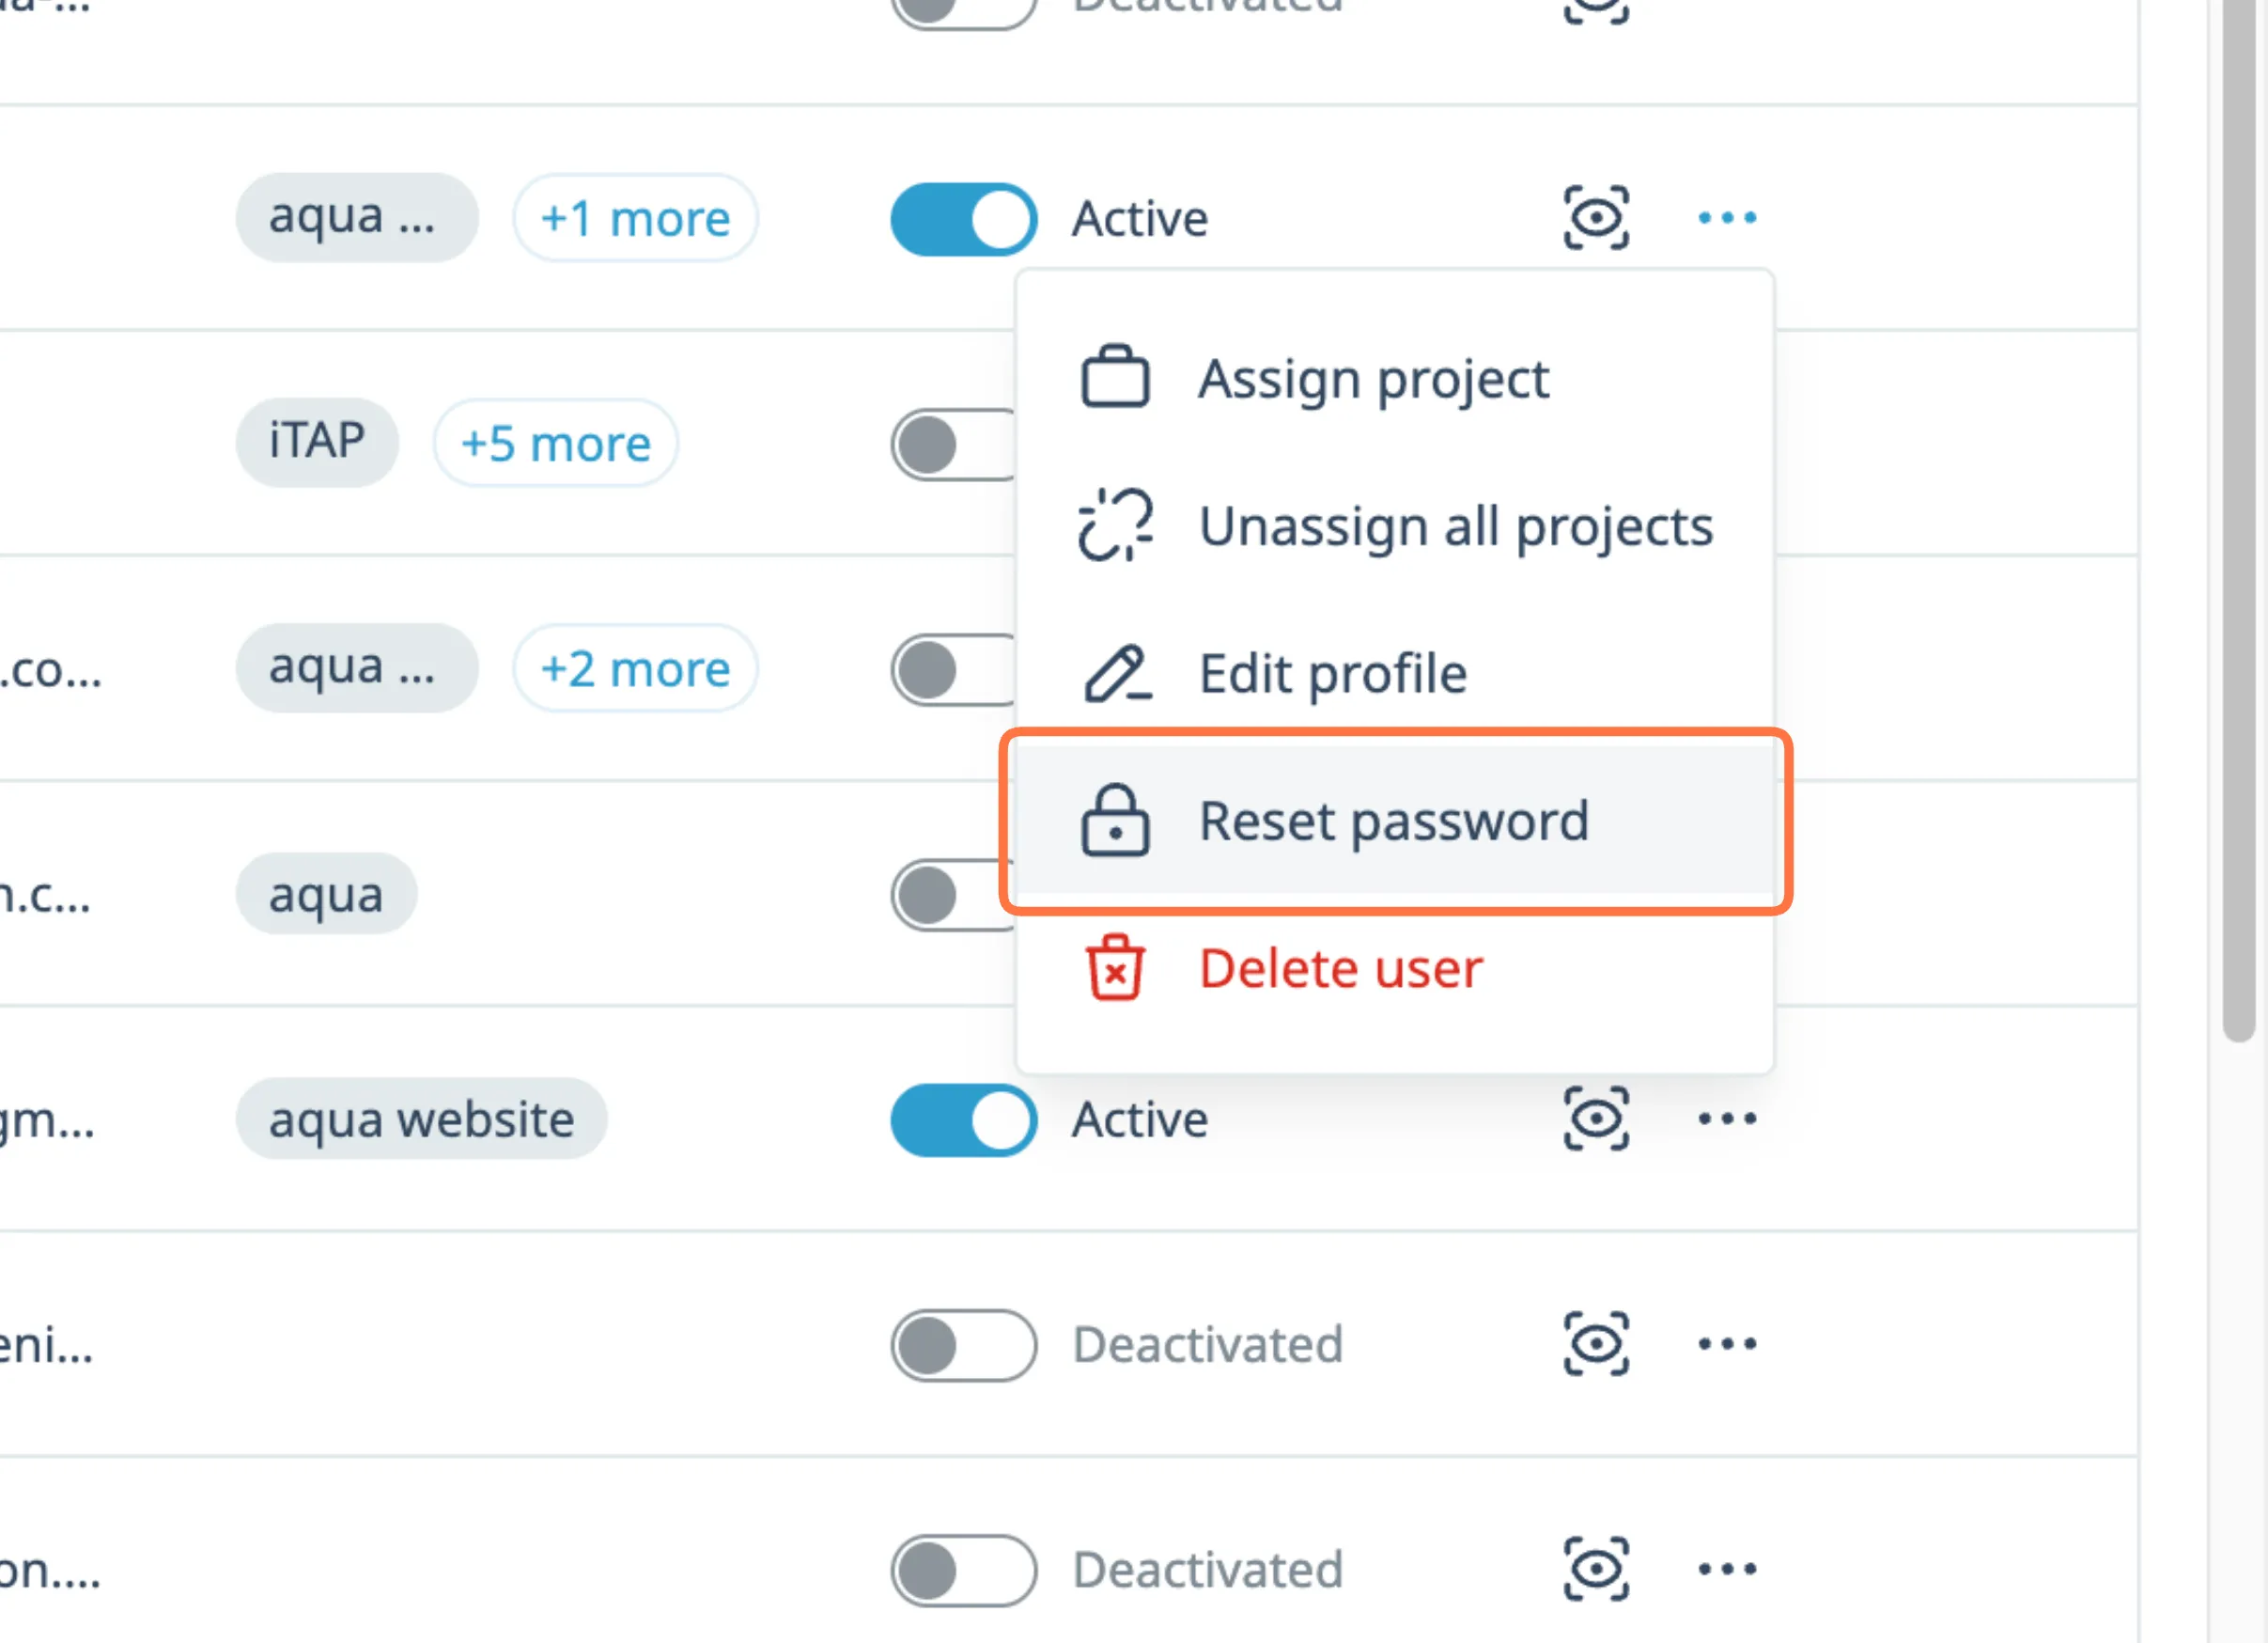The image size is (2268, 1643).
Task: Expand the +2 more projects badge
Action: tap(635, 668)
